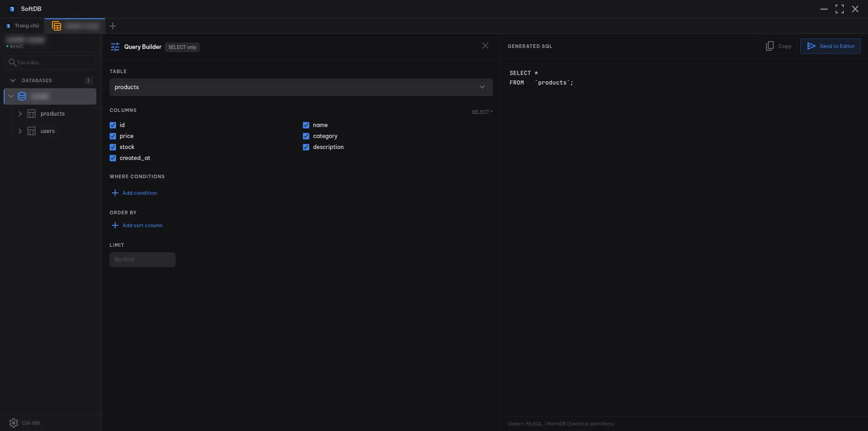Open the TABLE dropdown showing products
This screenshot has width=868, height=431.
[x=301, y=87]
